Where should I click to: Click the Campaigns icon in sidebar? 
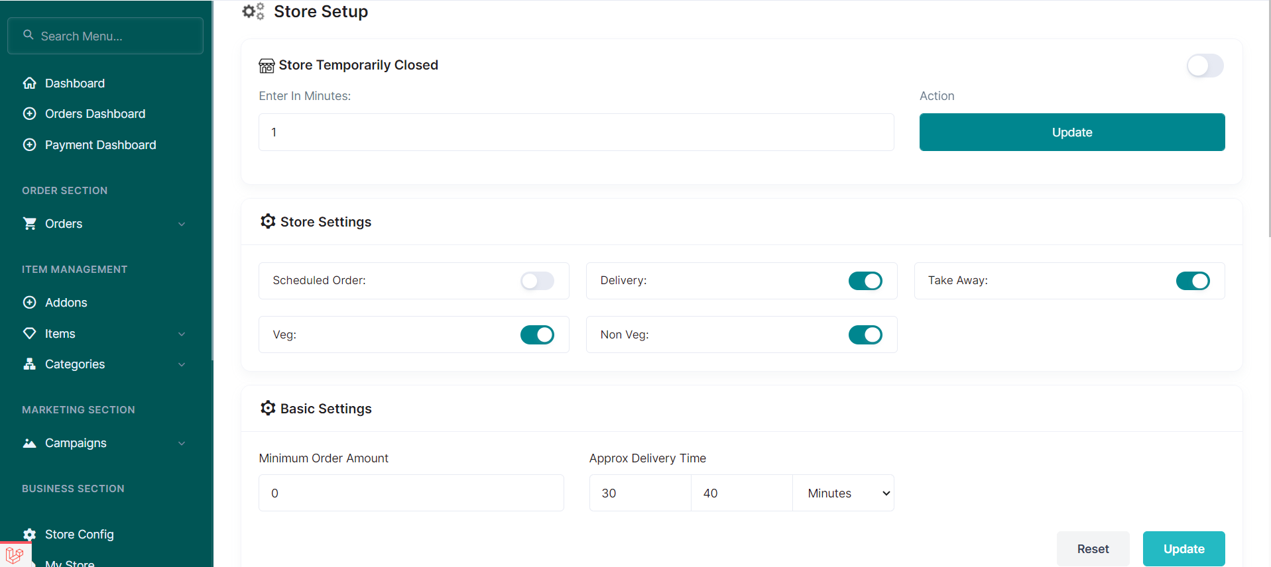coord(30,443)
